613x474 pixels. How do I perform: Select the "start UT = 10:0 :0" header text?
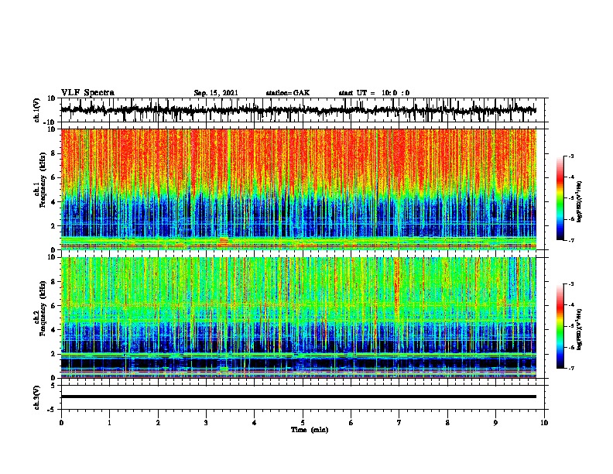point(374,93)
